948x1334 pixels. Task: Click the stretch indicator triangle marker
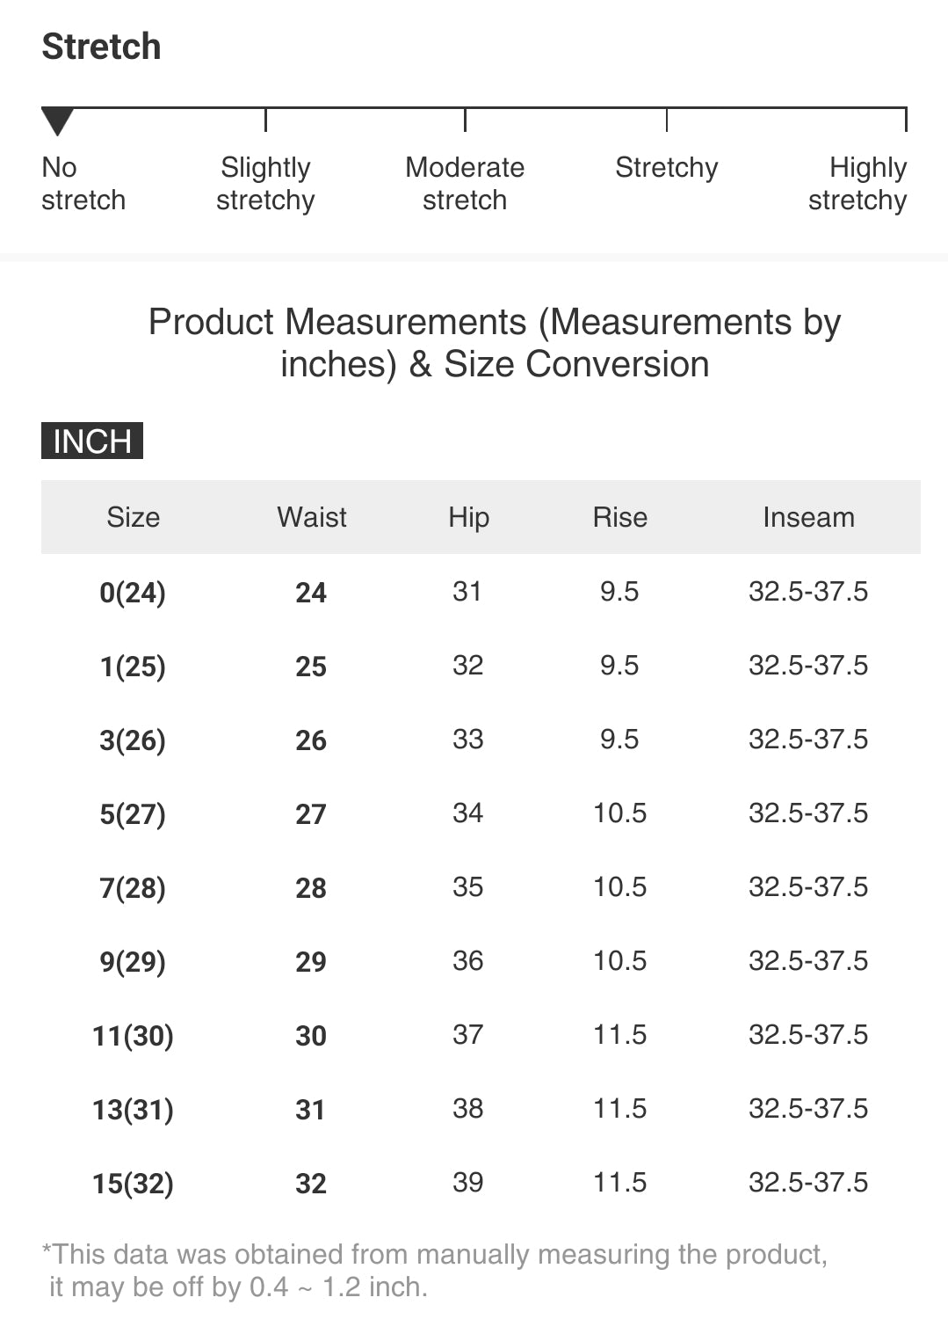[57, 121]
